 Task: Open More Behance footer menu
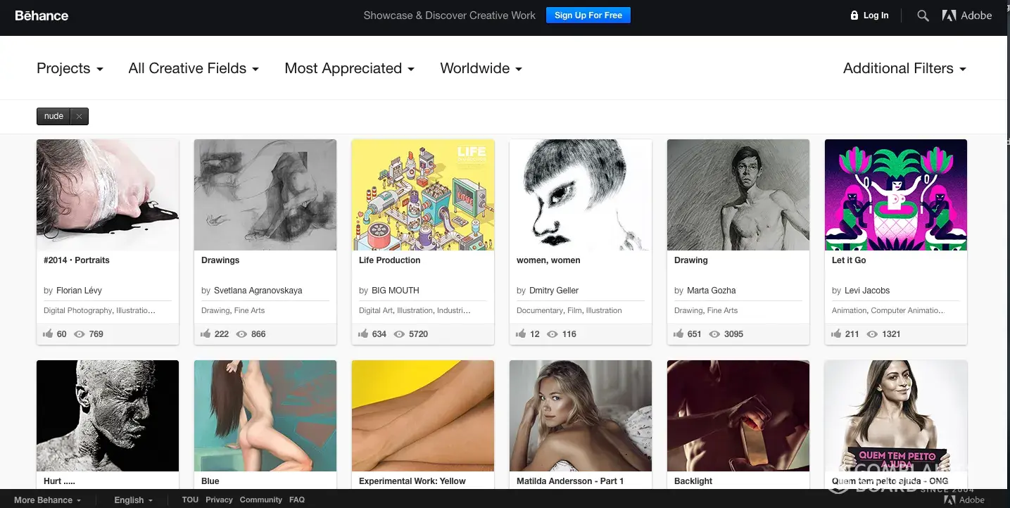(x=47, y=500)
